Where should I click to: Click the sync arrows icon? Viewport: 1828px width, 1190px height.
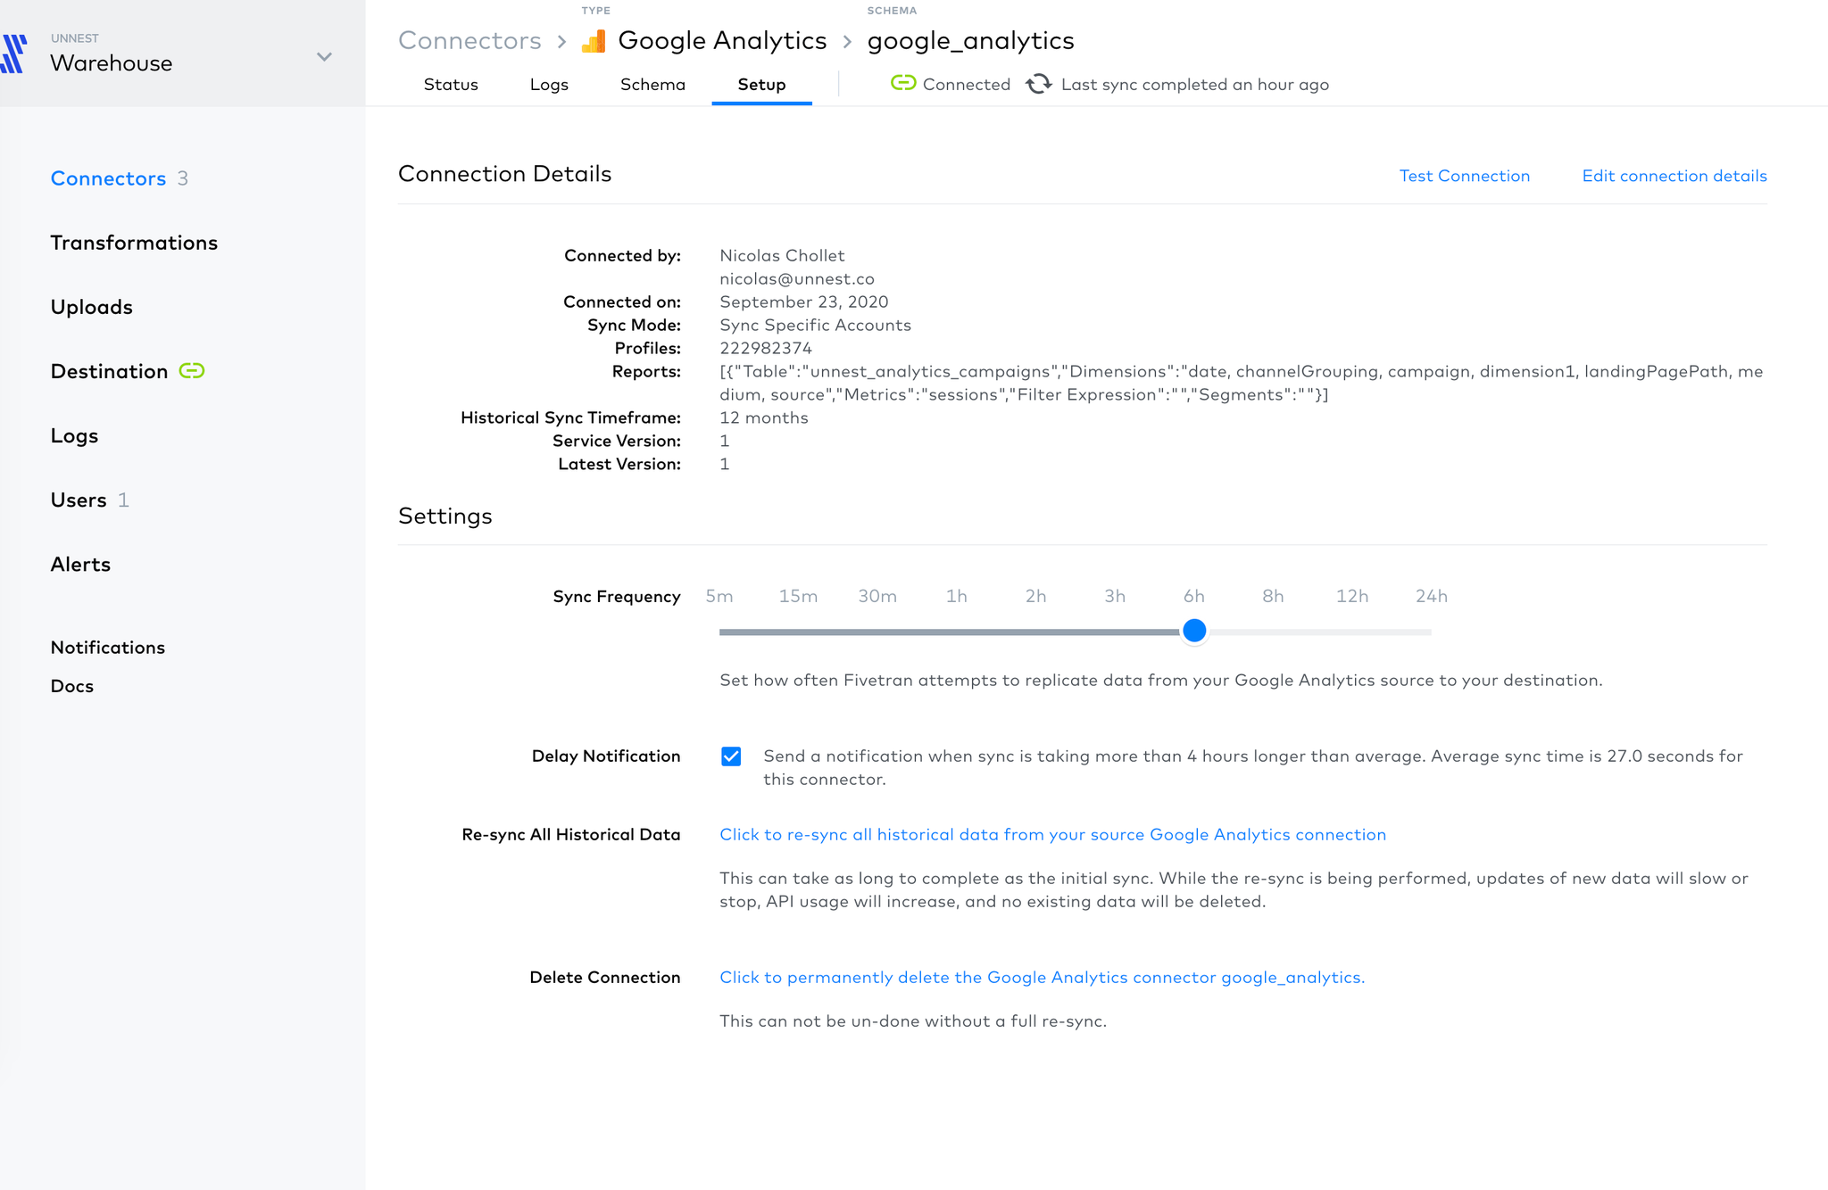pyautogui.click(x=1039, y=84)
